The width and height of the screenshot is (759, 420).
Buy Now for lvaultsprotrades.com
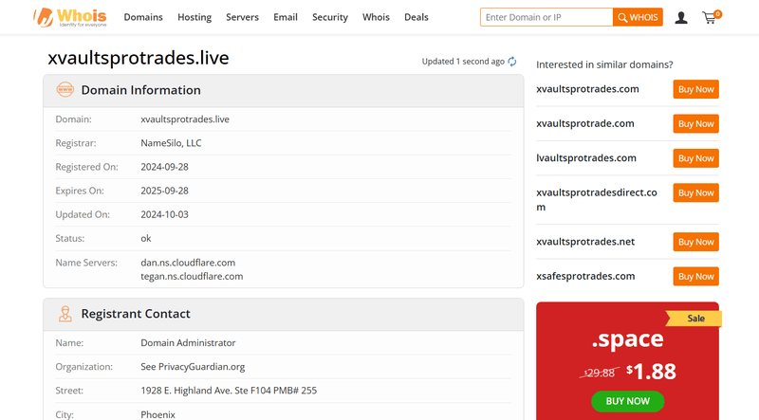pos(695,158)
